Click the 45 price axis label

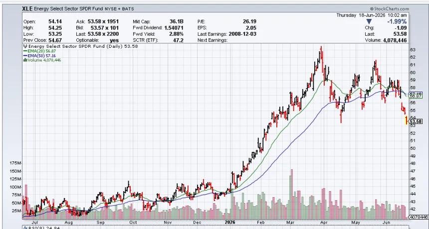tap(413, 186)
